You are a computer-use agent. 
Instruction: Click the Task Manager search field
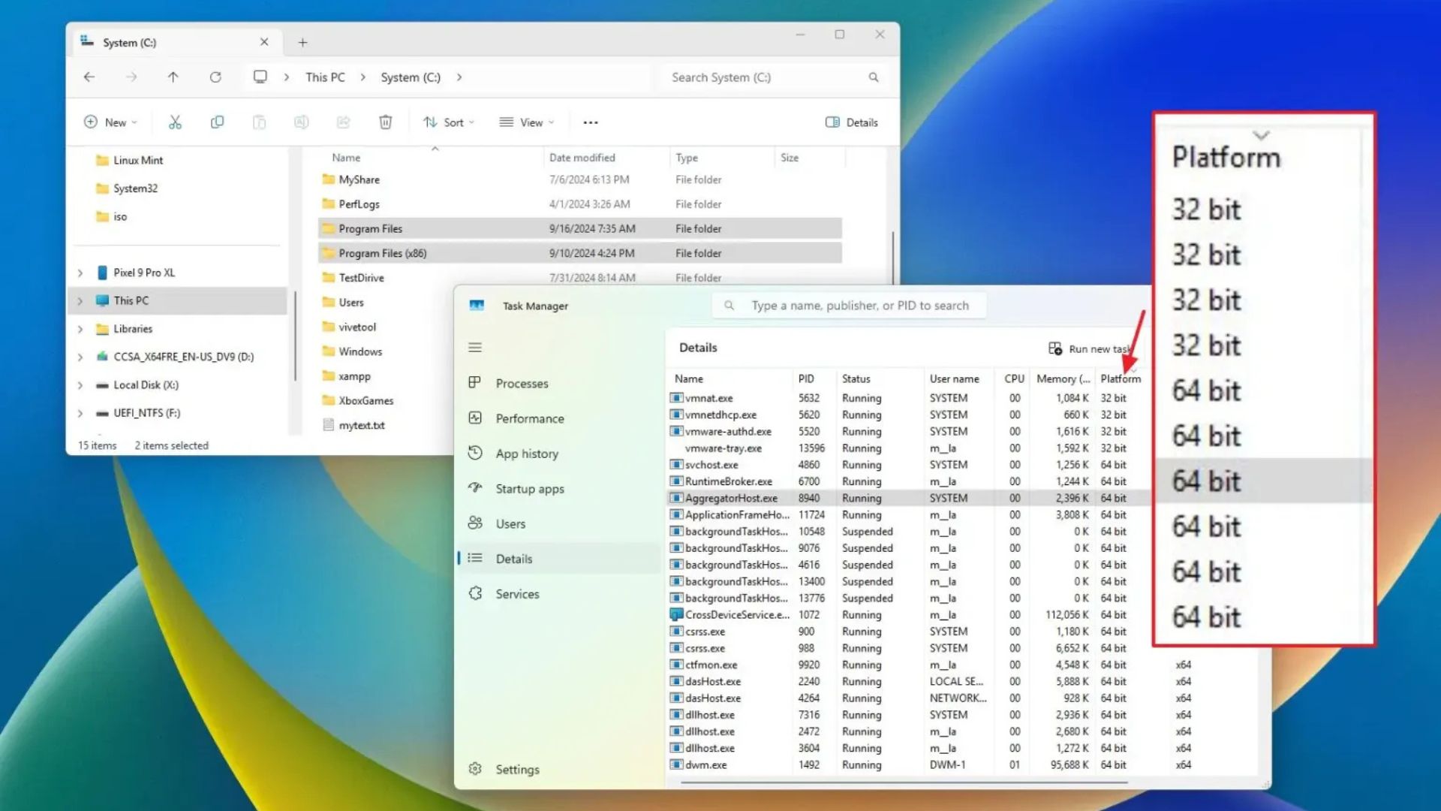pyautogui.click(x=848, y=305)
